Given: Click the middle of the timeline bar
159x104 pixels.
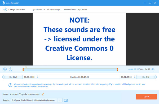Looking at the screenshot, I should point(70,70).
